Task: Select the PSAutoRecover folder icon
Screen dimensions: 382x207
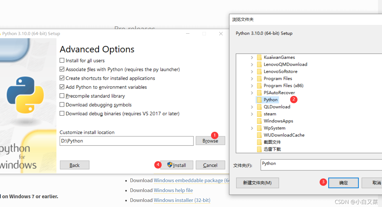Action: 259,93
